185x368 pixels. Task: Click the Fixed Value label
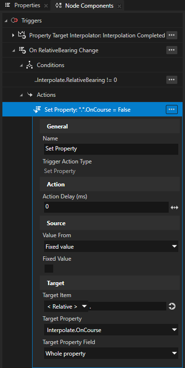tap(57, 259)
